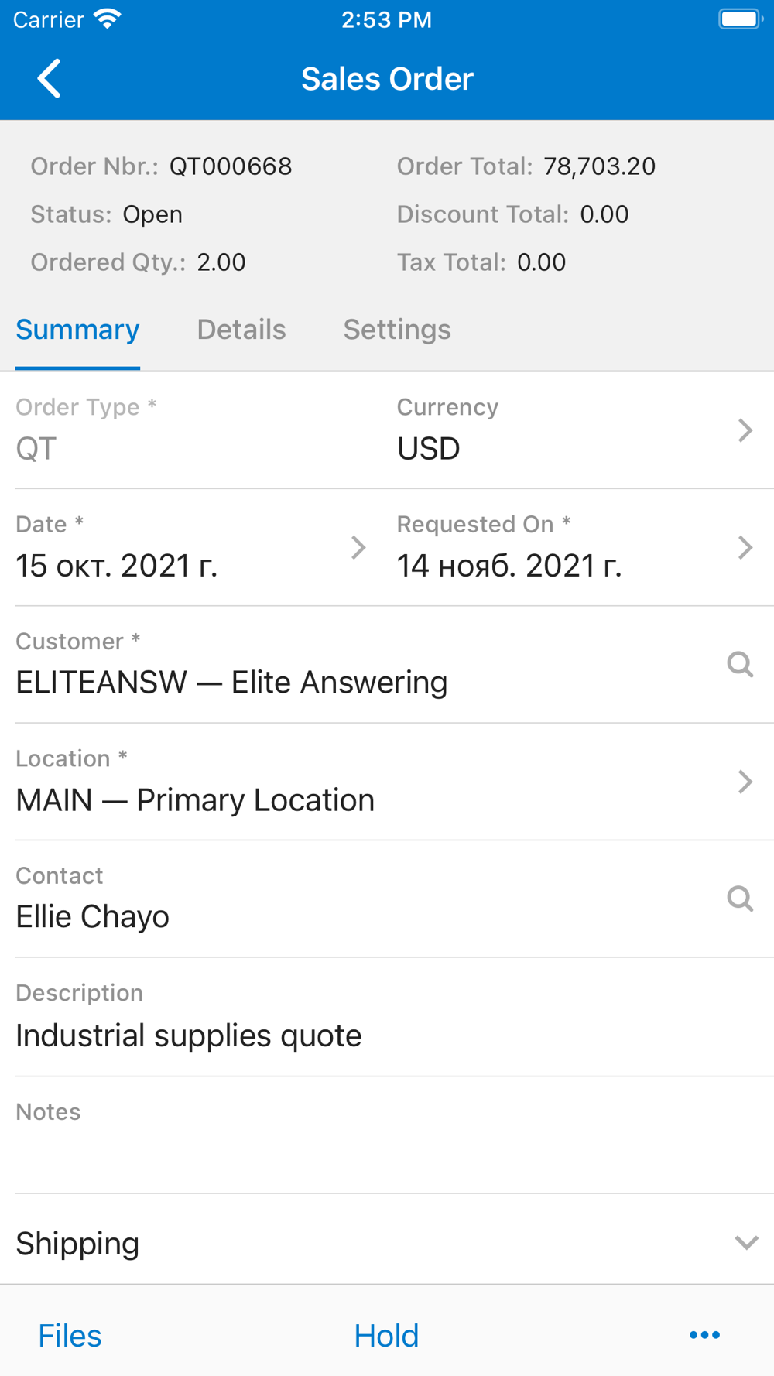The image size is (774, 1376).
Task: Tap the Wi-Fi icon in status bar
Action: (x=108, y=19)
